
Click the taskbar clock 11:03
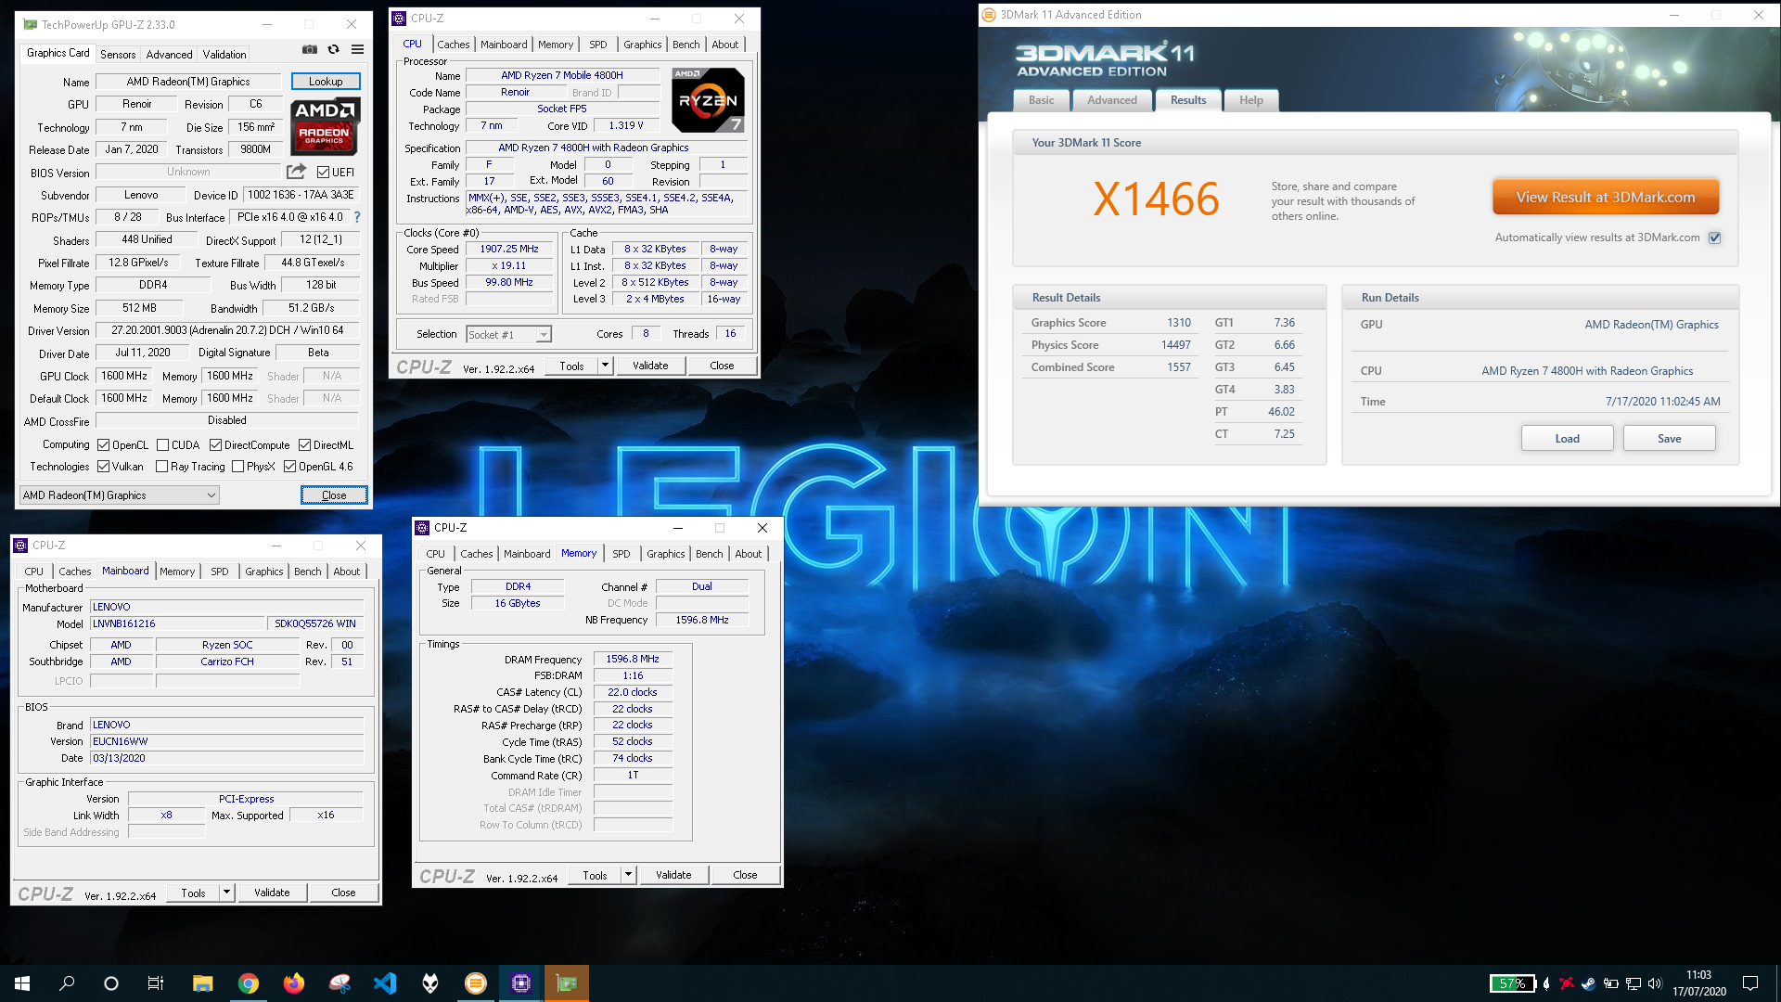(x=1699, y=983)
